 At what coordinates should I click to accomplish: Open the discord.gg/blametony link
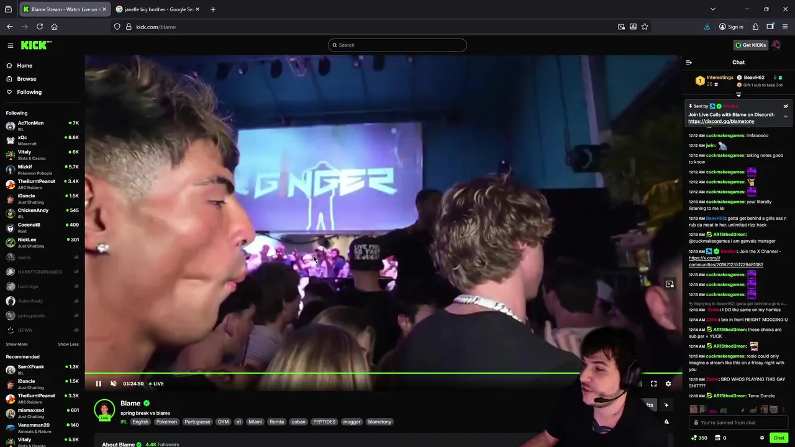[x=721, y=122]
